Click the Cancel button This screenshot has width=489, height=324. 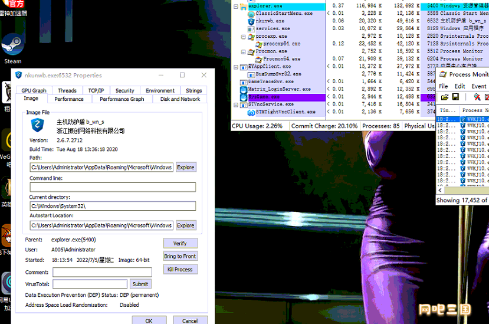(190, 320)
